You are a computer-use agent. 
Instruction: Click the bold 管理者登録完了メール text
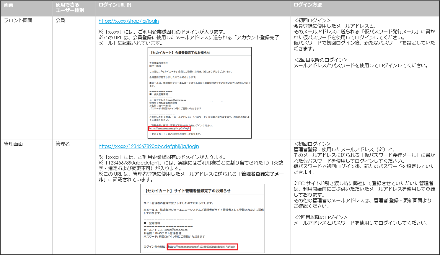tap(262, 174)
